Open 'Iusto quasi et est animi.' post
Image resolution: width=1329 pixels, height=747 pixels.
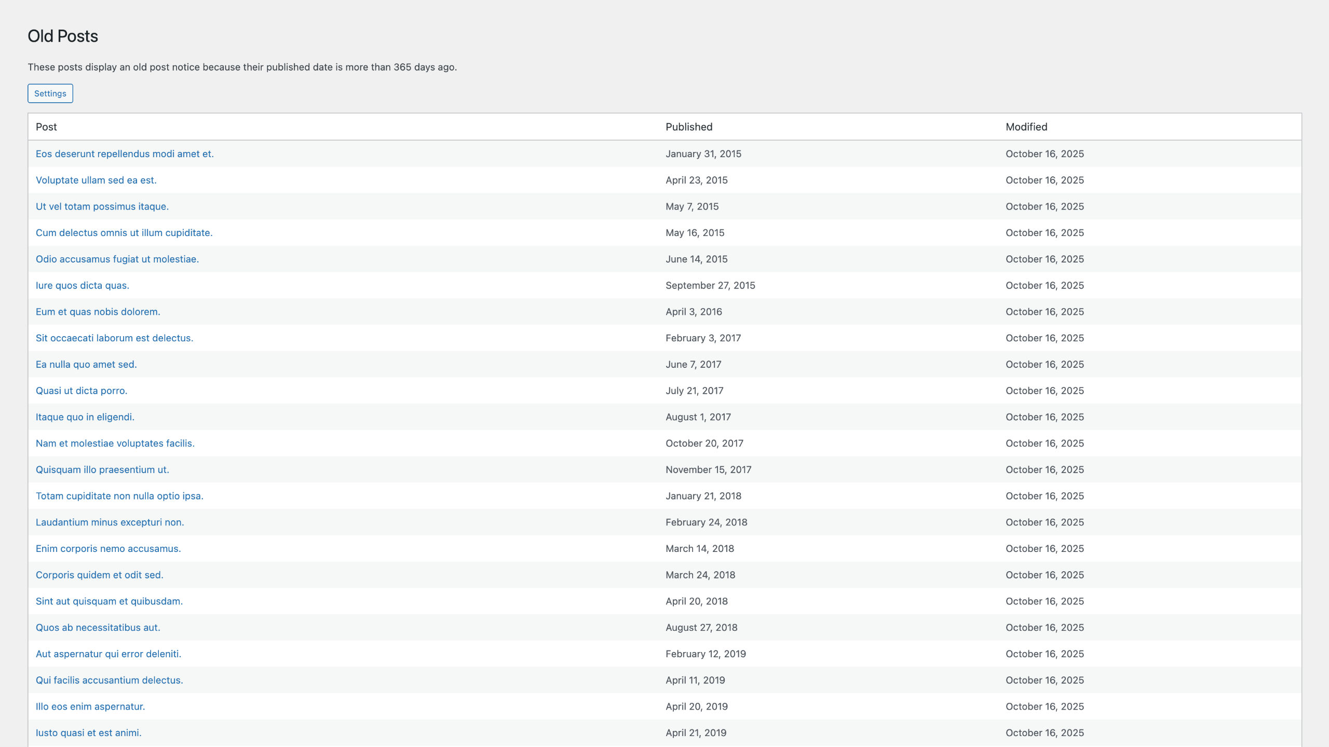[89, 732]
